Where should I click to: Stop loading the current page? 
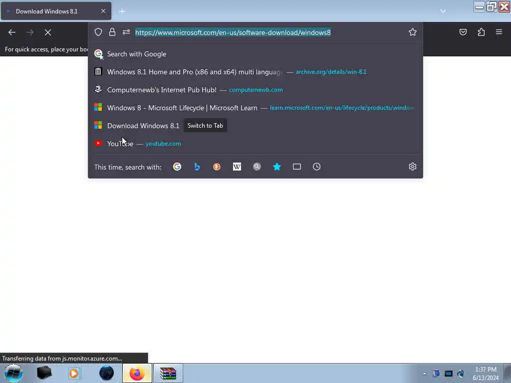pyautogui.click(x=48, y=32)
